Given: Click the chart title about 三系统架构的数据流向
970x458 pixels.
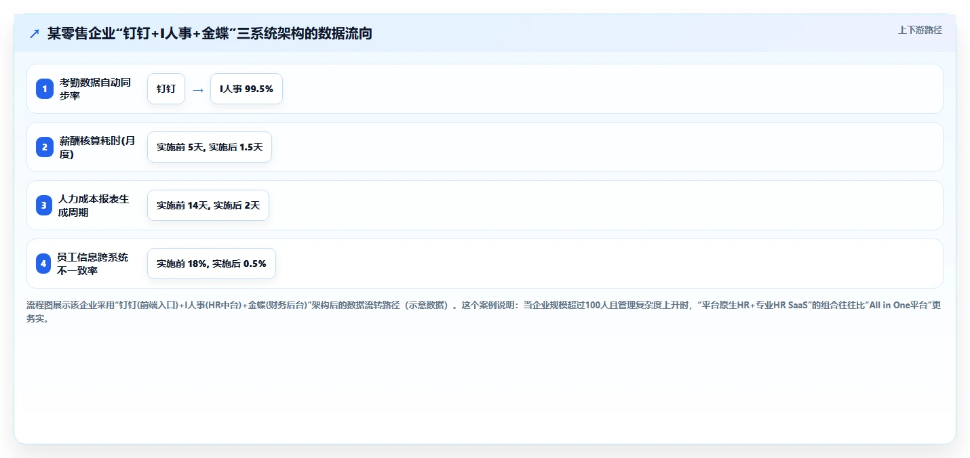Looking at the screenshot, I should [210, 33].
